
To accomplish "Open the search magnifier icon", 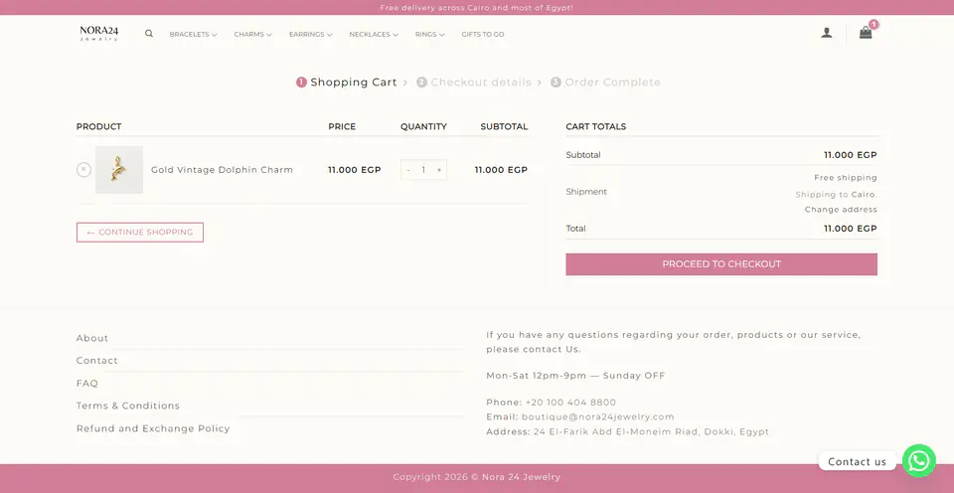I will (x=149, y=34).
